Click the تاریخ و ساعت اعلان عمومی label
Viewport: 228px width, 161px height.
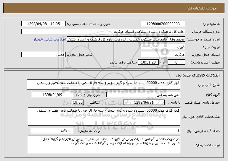[89, 24]
